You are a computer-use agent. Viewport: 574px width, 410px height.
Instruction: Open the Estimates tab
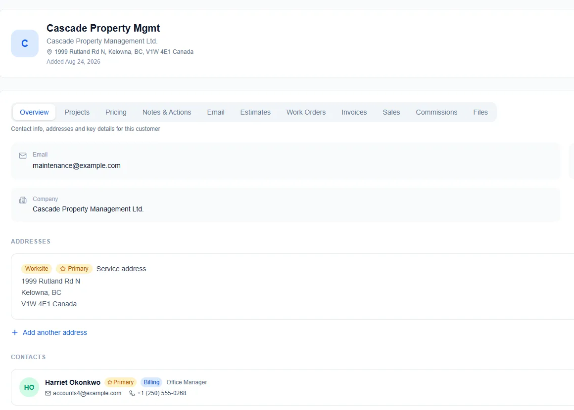coord(255,112)
